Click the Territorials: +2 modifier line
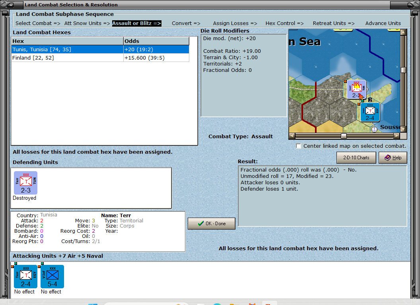This screenshot has width=420, height=305. [x=222, y=64]
